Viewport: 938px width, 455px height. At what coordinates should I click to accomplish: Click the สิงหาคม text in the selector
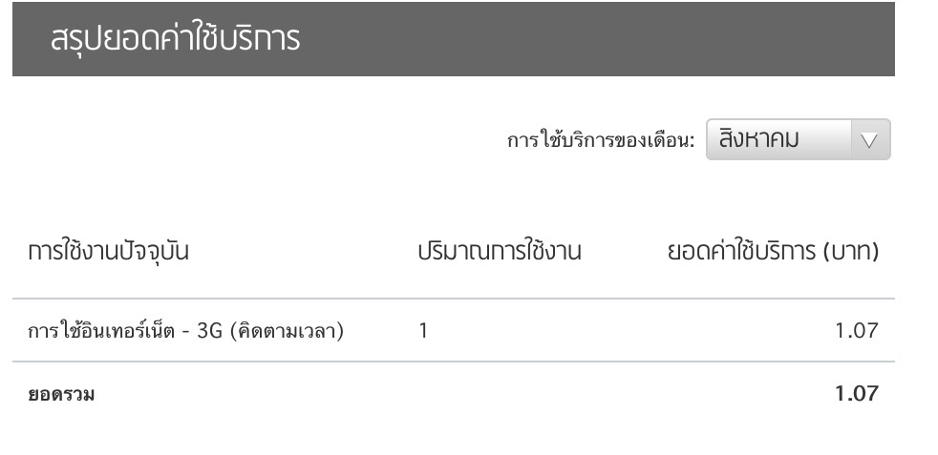[759, 139]
